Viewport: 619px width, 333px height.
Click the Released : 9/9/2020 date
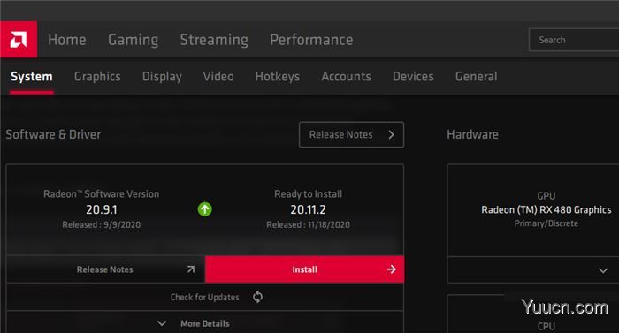click(x=102, y=224)
